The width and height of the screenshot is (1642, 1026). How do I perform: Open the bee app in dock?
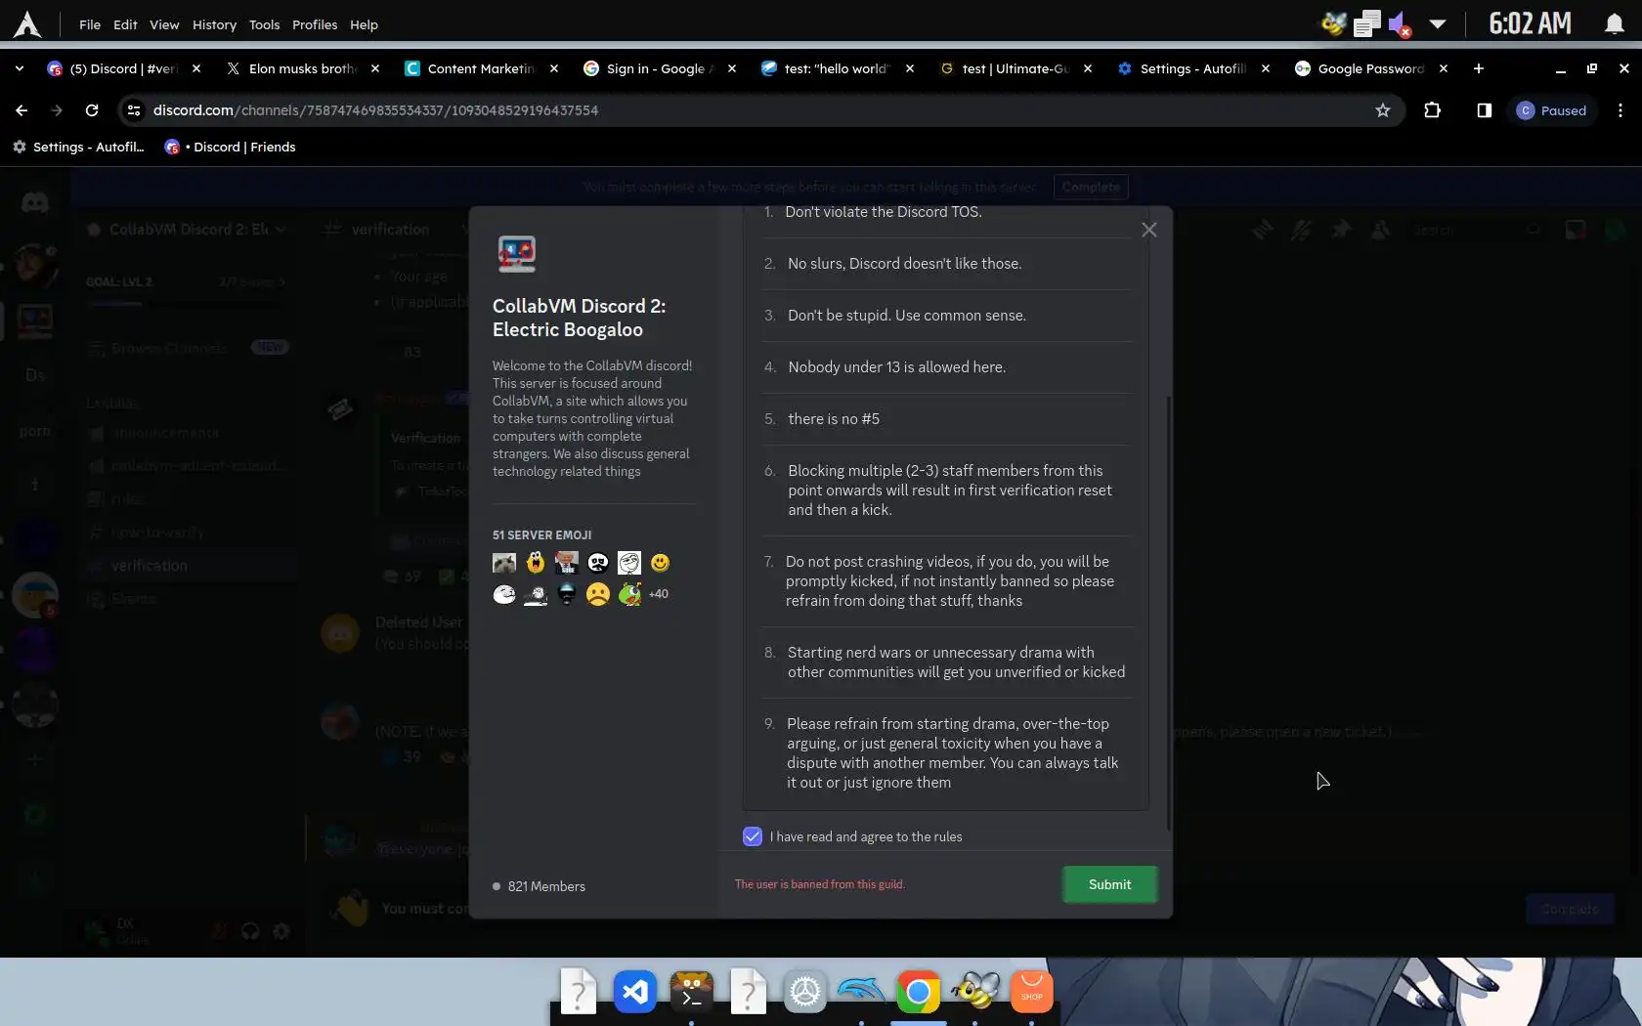[975, 993]
